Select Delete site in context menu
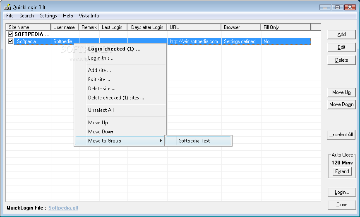360x217 pixels. tap(120, 89)
